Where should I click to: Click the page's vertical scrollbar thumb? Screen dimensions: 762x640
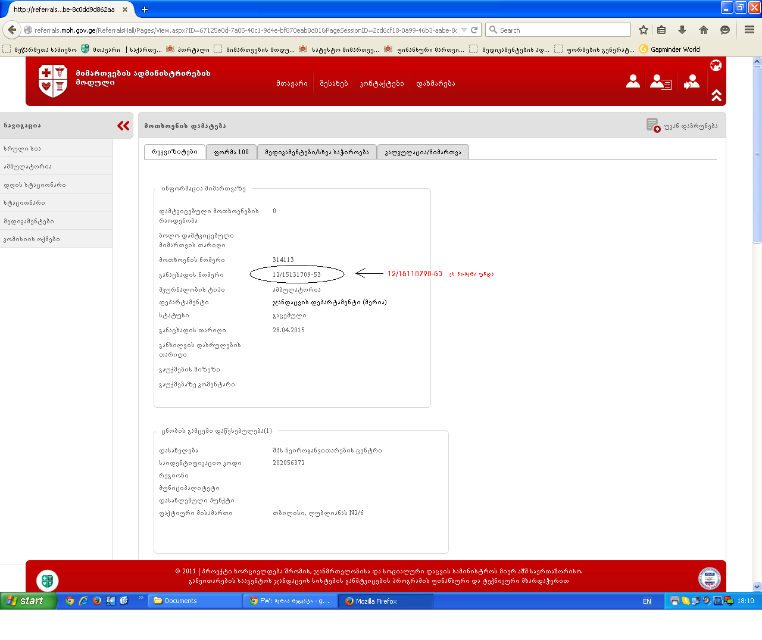click(757, 155)
